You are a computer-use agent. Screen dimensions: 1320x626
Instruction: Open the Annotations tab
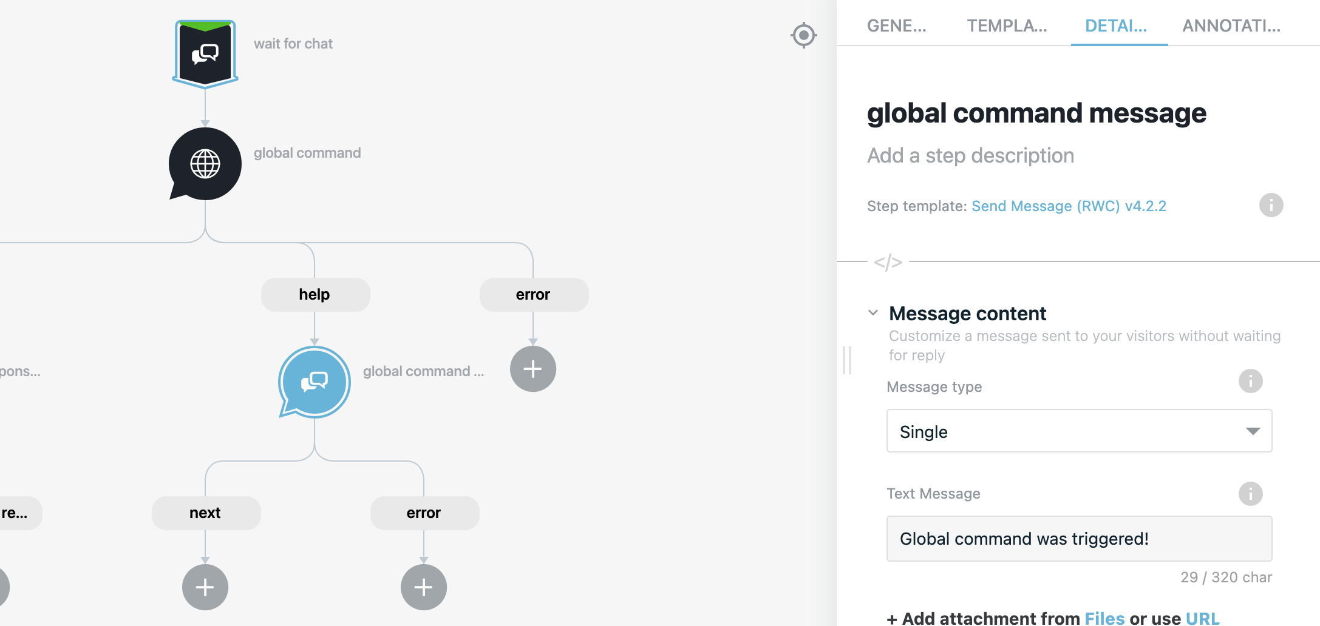1231,25
